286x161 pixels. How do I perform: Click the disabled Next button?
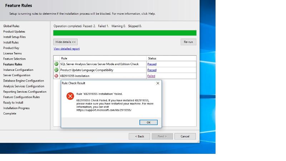162,136
